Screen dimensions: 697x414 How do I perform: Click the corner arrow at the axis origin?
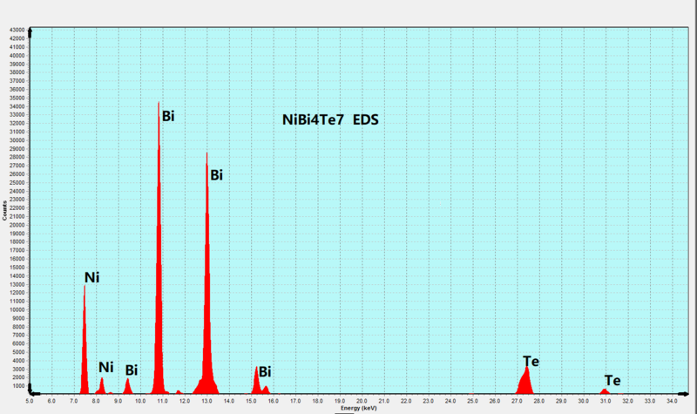coord(32,390)
